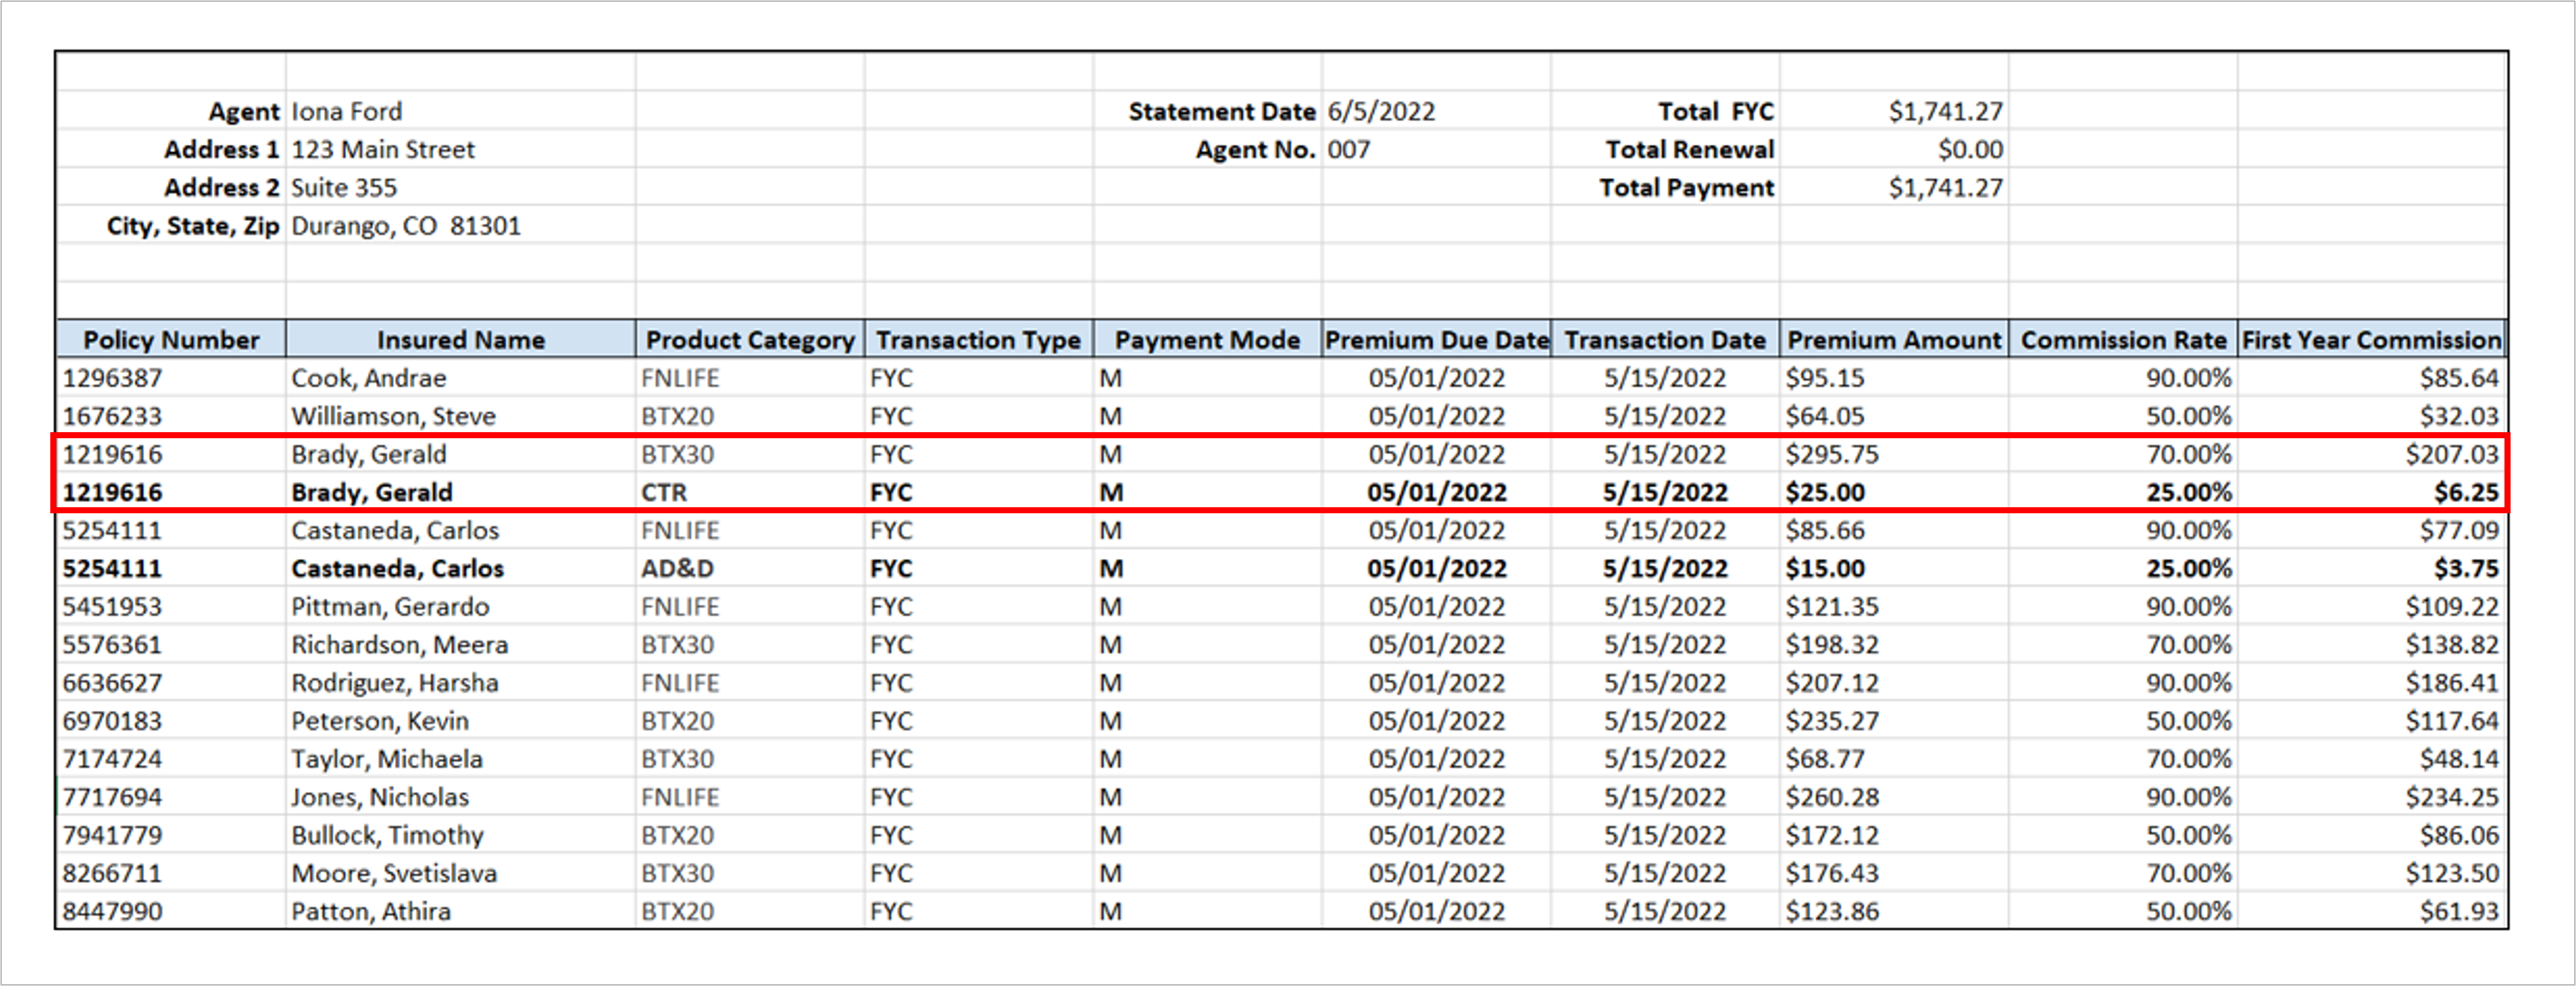This screenshot has height=986, width=2576.
Task: Select the agent name cell Iona Ford
Action: point(347,111)
